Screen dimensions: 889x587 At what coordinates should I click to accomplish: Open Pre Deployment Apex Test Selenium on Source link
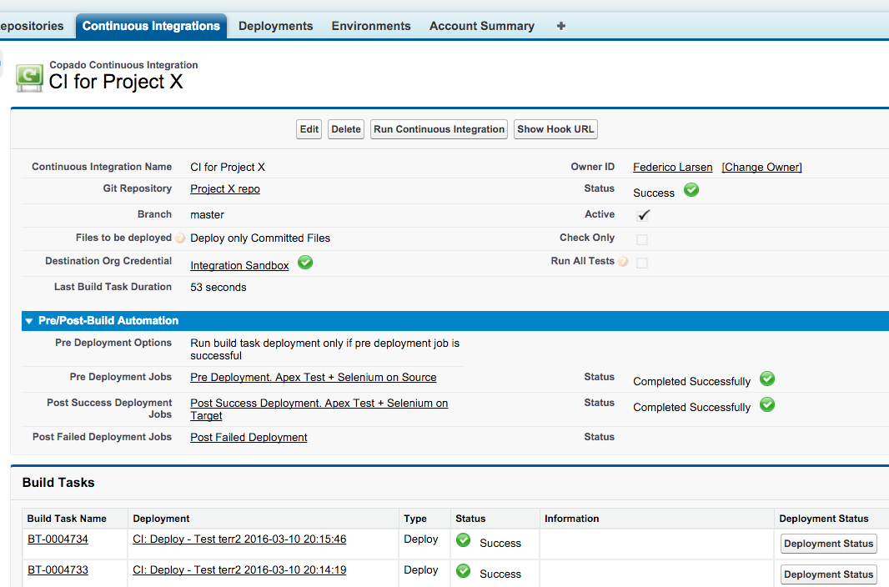(314, 378)
